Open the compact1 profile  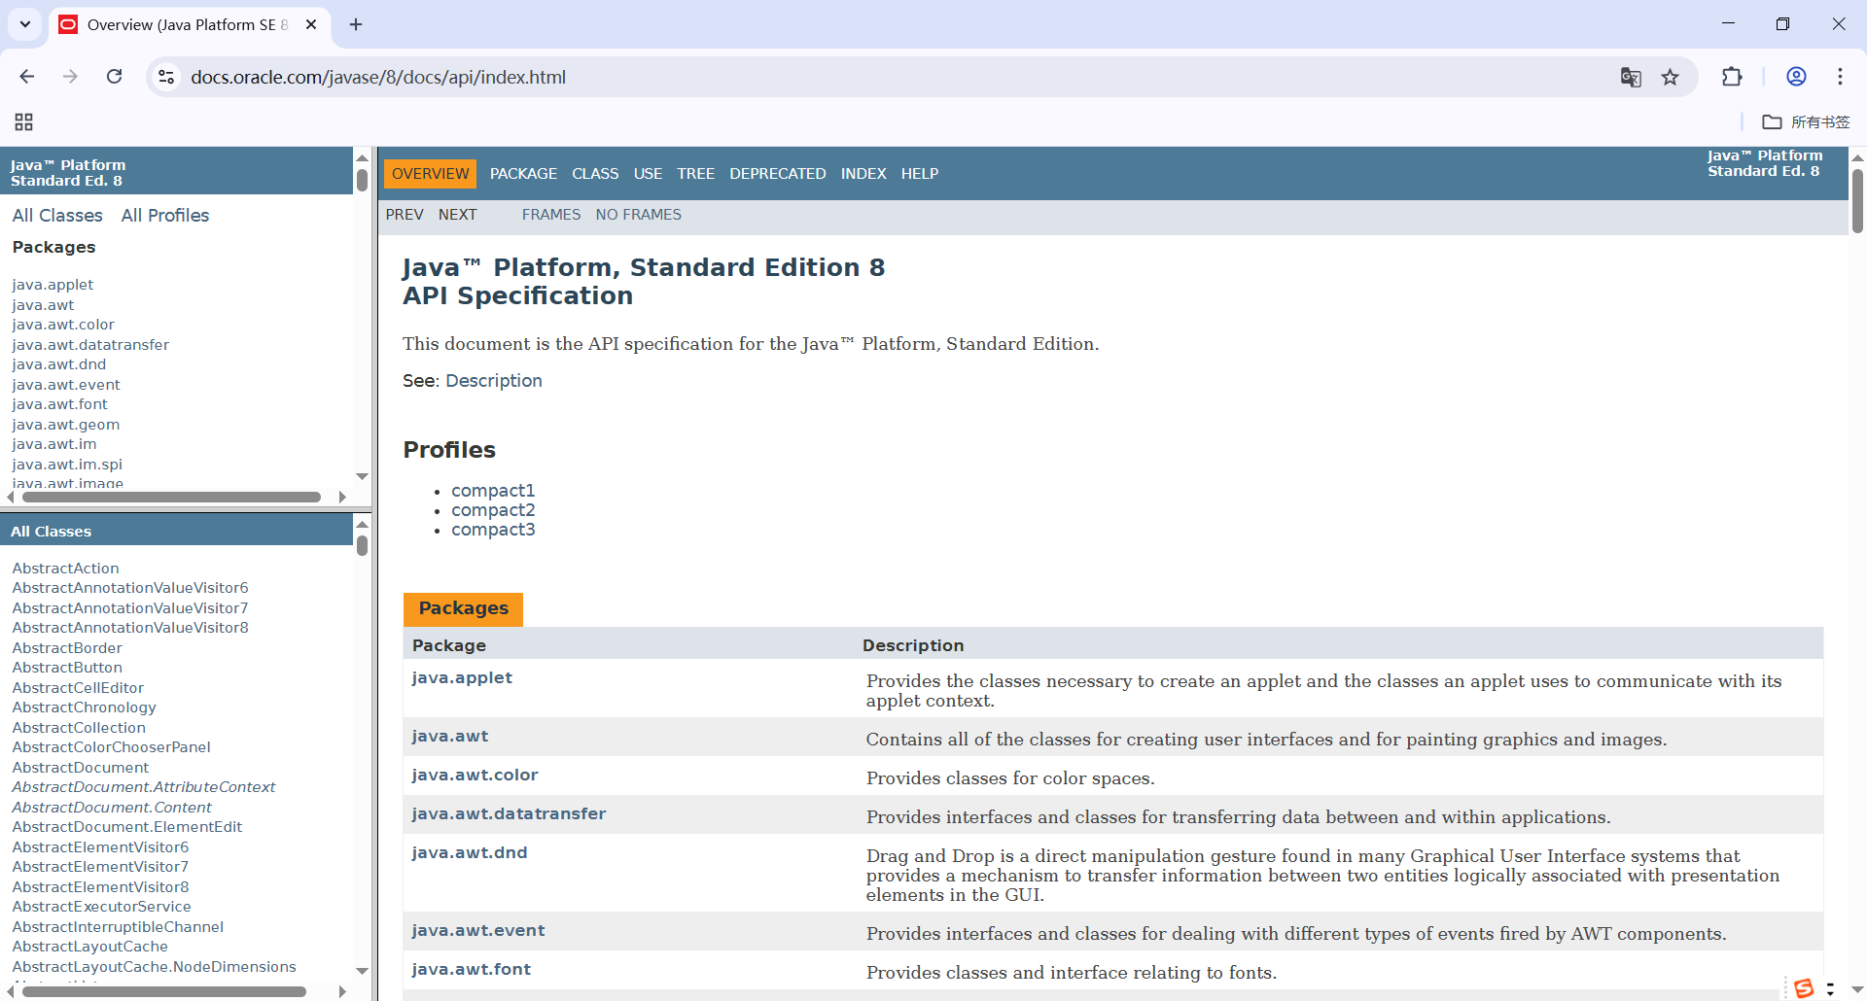click(493, 491)
